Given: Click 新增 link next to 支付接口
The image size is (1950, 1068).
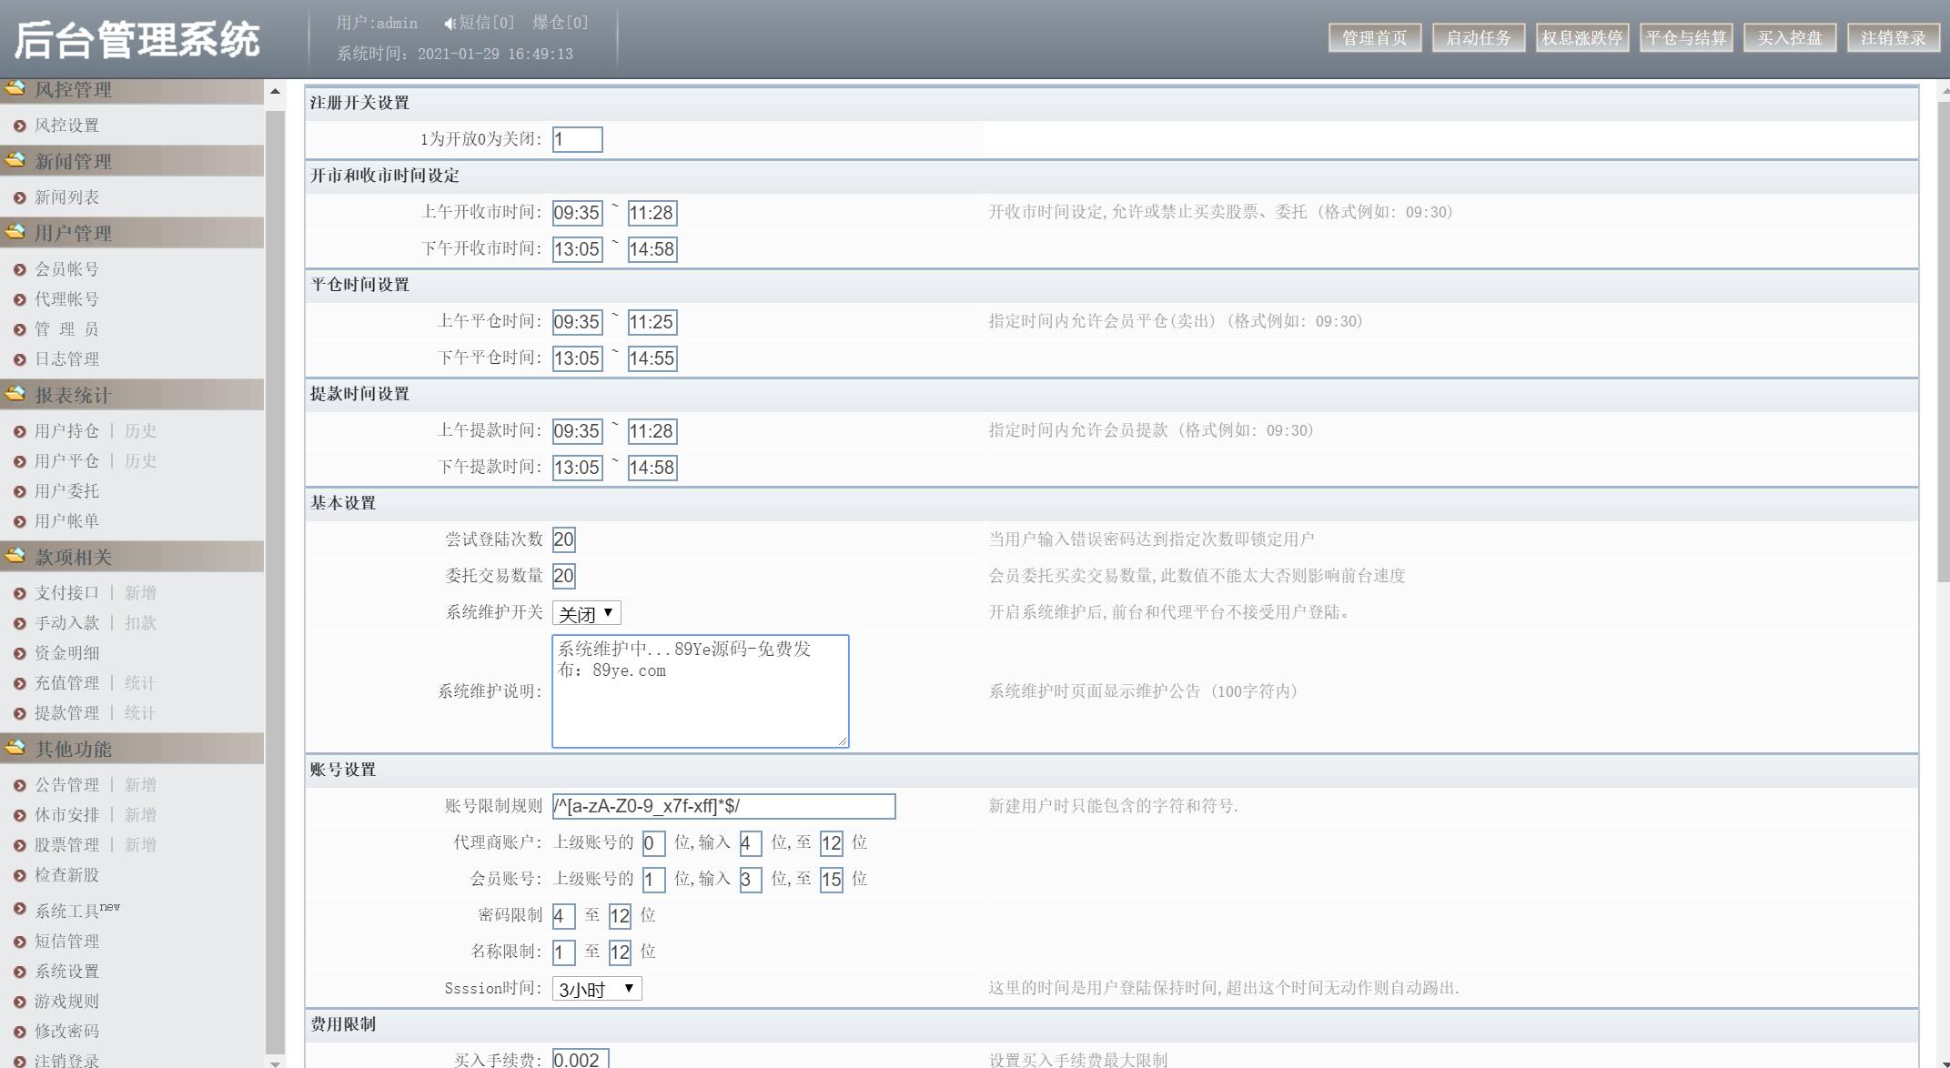Looking at the screenshot, I should tap(140, 593).
